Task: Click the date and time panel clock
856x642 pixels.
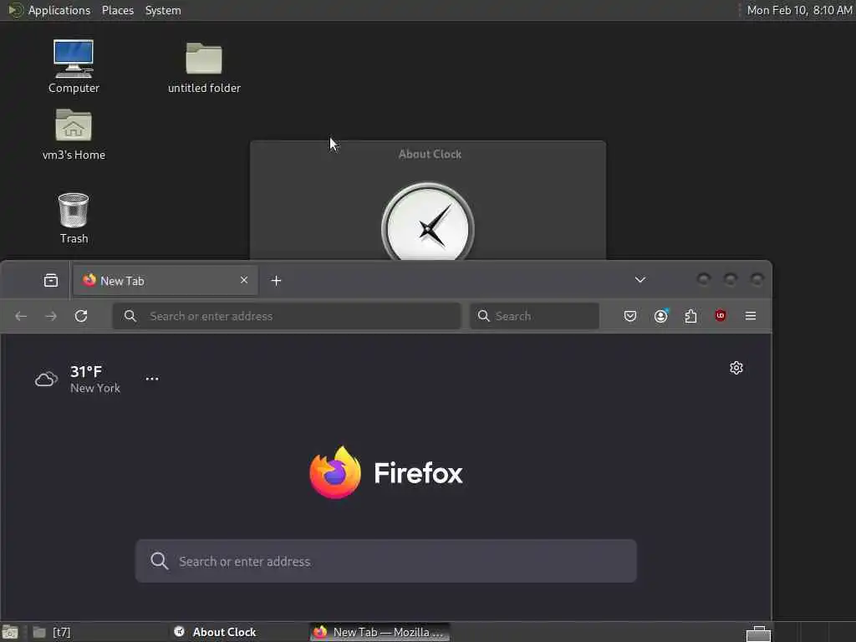Action: pyautogui.click(x=799, y=10)
